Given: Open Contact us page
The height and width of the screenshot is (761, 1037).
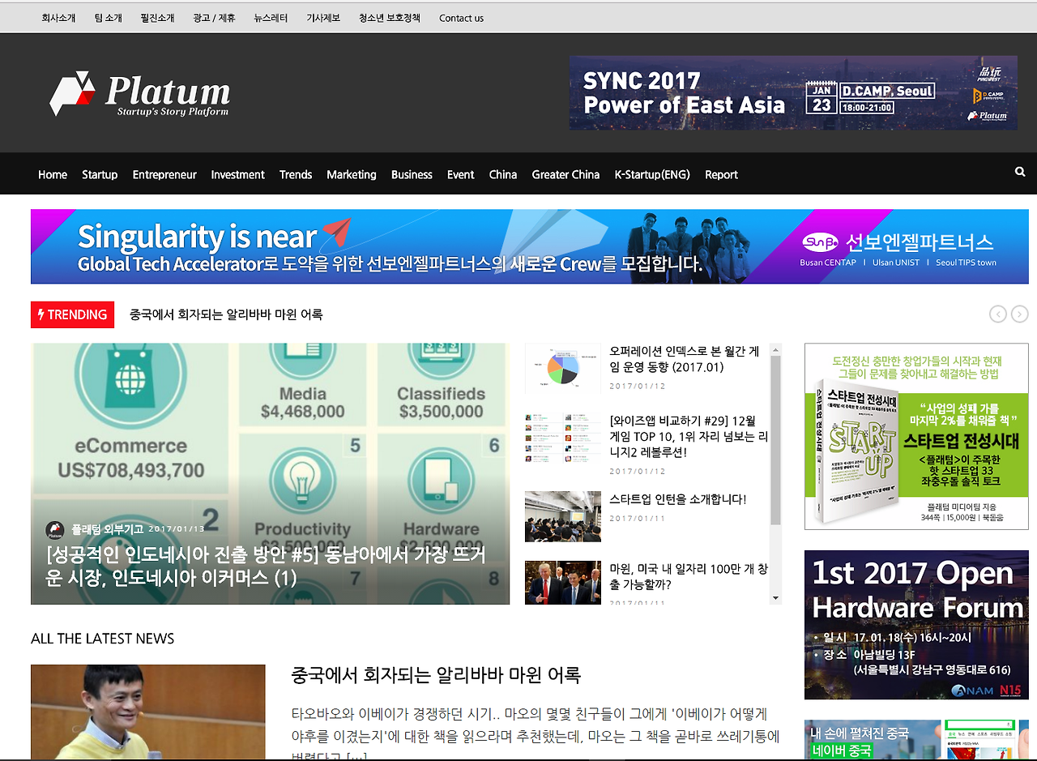Looking at the screenshot, I should point(461,18).
